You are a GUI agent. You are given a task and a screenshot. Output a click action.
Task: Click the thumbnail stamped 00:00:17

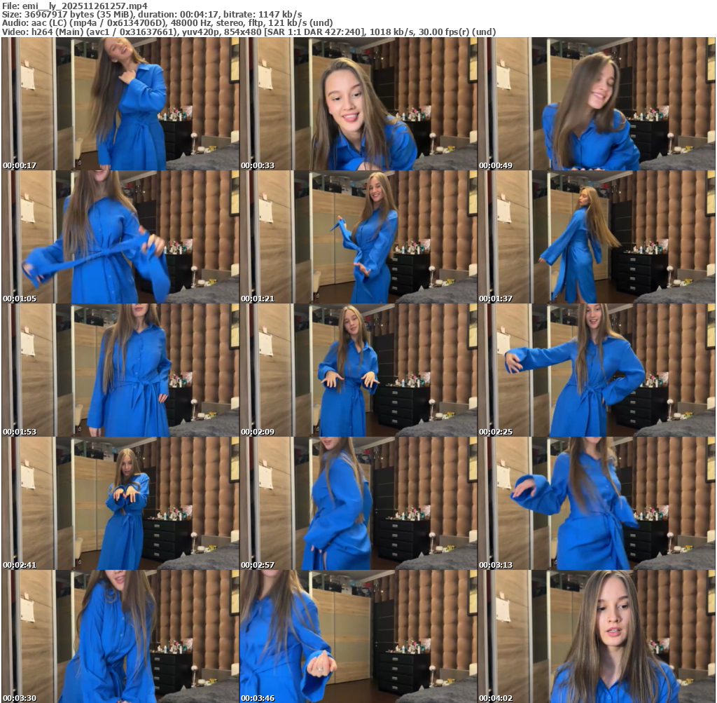point(120,104)
